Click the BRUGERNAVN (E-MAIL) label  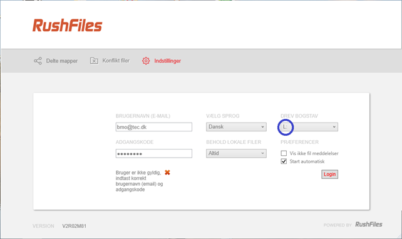pyautogui.click(x=143, y=116)
